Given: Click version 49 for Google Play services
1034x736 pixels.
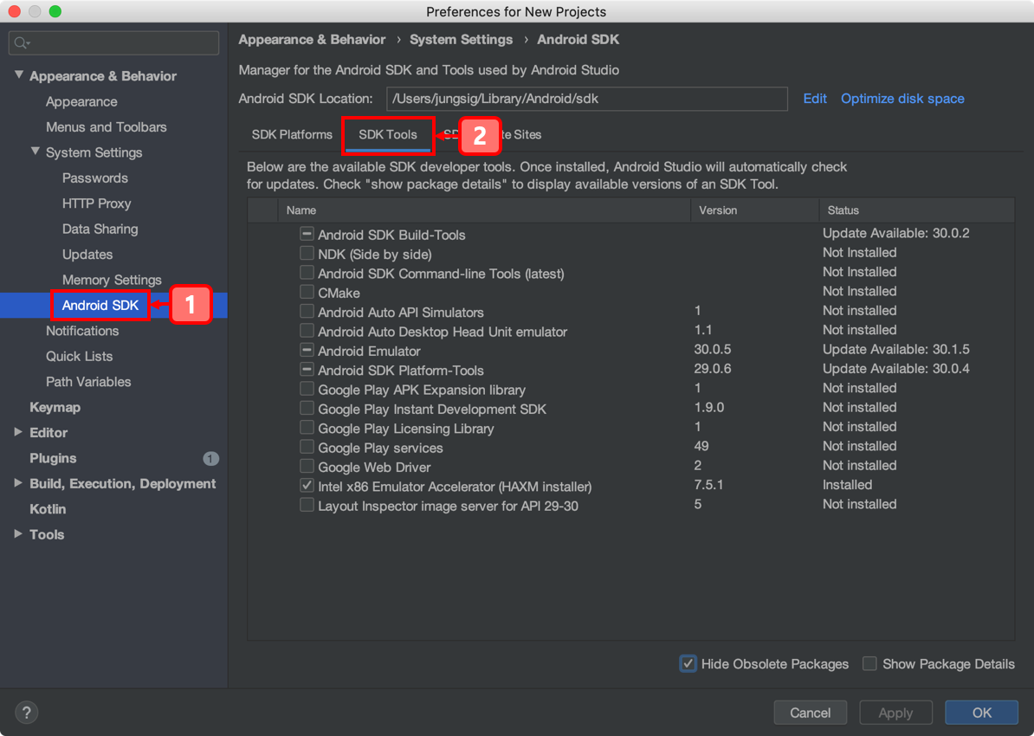Looking at the screenshot, I should pyautogui.click(x=701, y=446).
